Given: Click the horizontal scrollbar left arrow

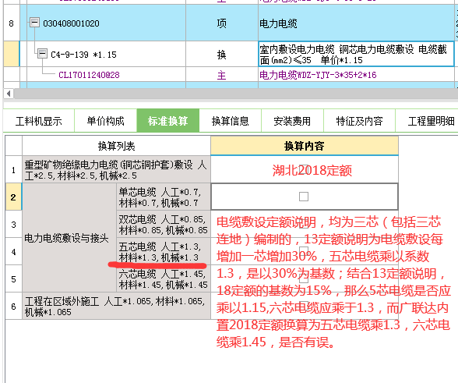Looking at the screenshot, I should [9, 94].
